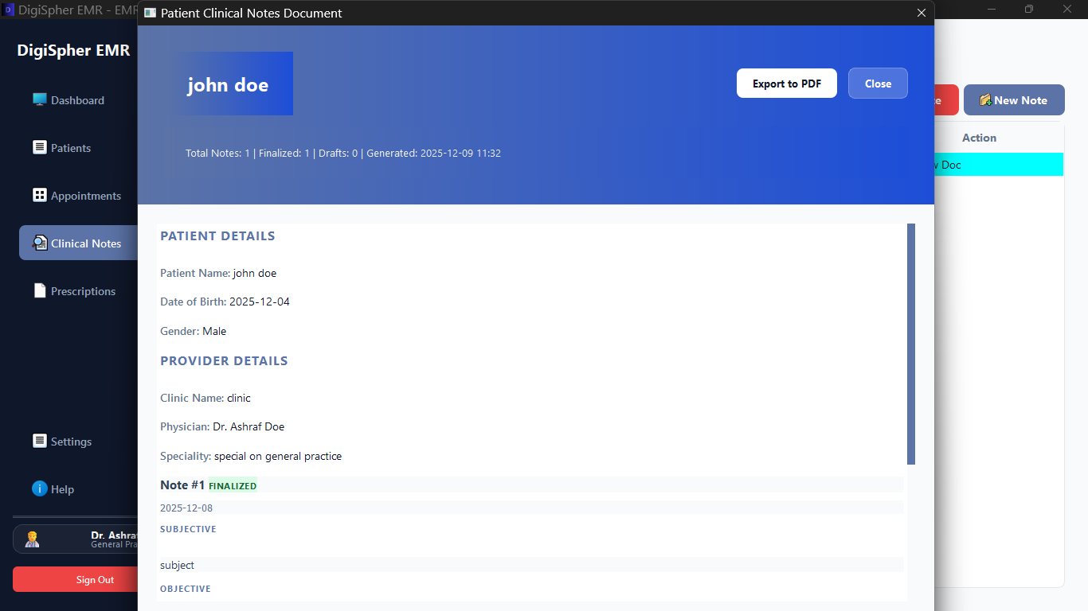This screenshot has height=611, width=1088.
Task: Export the clinical notes document to PDF
Action: pyautogui.click(x=786, y=83)
